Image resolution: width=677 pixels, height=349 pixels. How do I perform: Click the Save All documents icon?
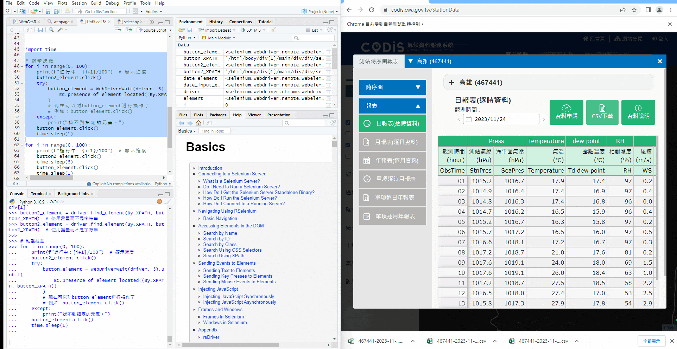[x=56, y=12]
